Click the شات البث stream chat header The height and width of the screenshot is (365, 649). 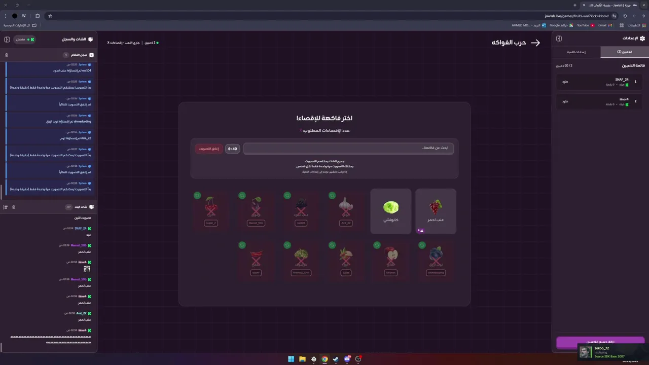point(84,207)
